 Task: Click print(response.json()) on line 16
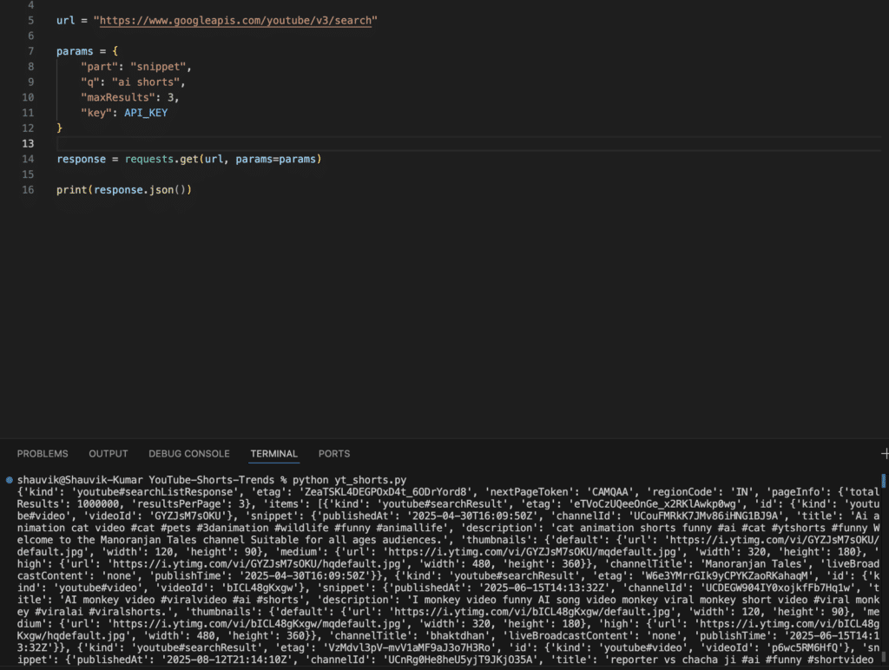pos(124,190)
